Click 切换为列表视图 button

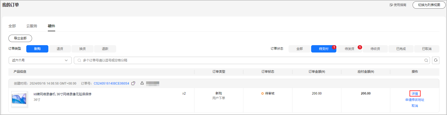429,5
